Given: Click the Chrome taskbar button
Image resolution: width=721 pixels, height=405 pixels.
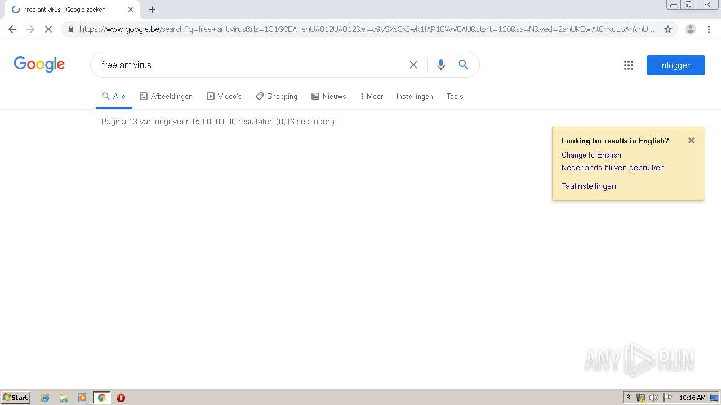Looking at the screenshot, I should click(102, 398).
